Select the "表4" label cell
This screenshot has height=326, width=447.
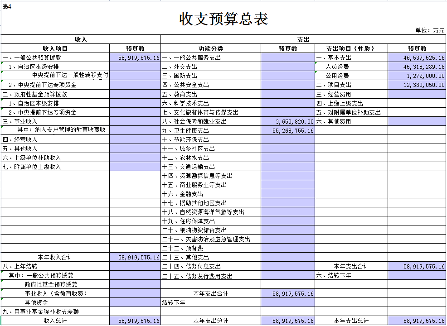[x=7, y=7]
